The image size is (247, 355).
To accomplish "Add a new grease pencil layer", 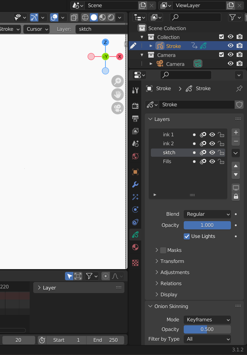I will [236, 132].
